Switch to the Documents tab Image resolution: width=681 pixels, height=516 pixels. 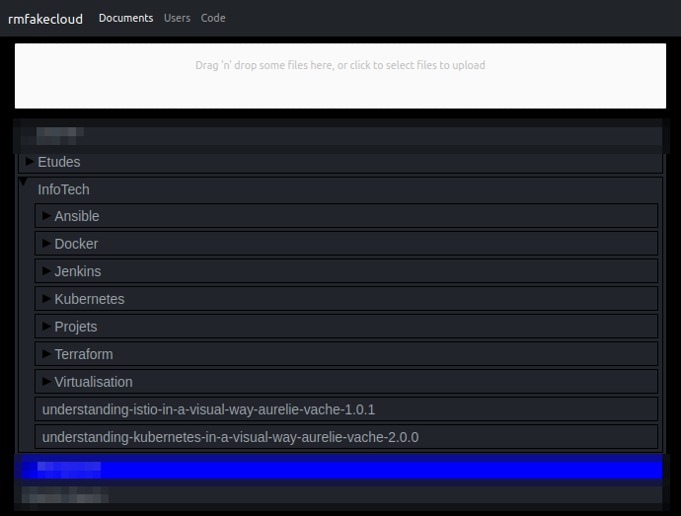[126, 18]
